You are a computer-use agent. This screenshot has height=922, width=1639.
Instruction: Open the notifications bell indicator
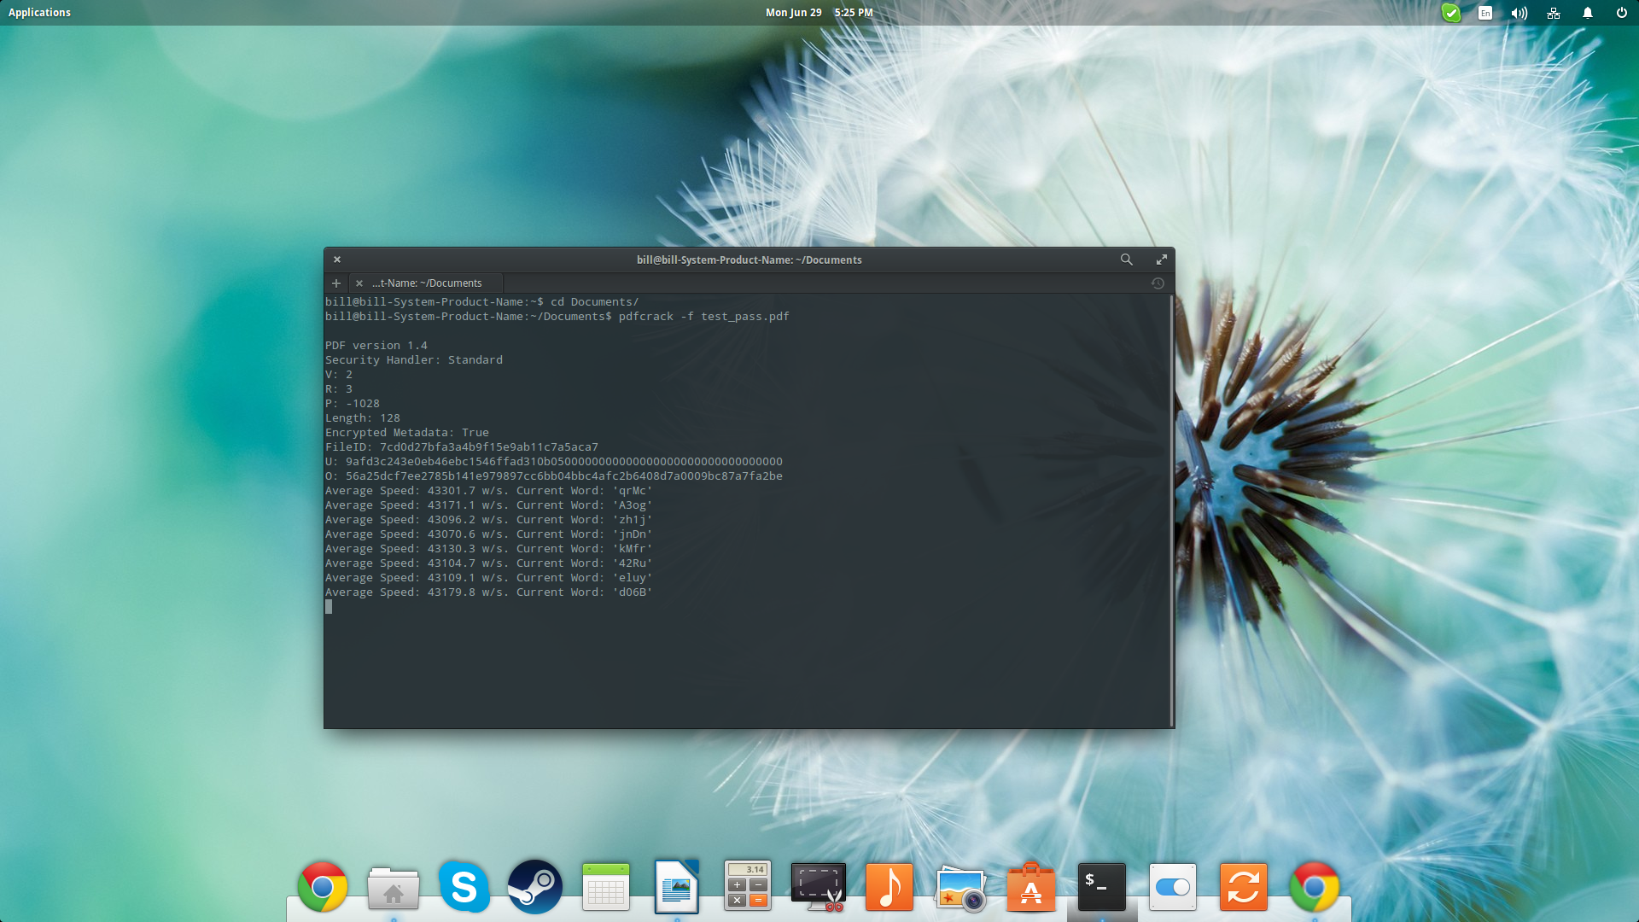(x=1588, y=13)
